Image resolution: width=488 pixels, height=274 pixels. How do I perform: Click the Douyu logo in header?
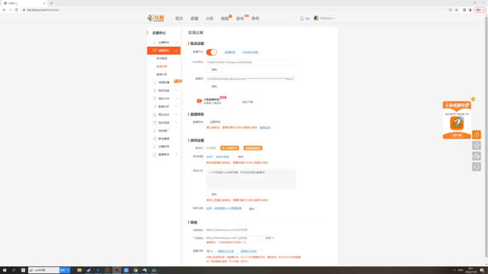tap(156, 18)
